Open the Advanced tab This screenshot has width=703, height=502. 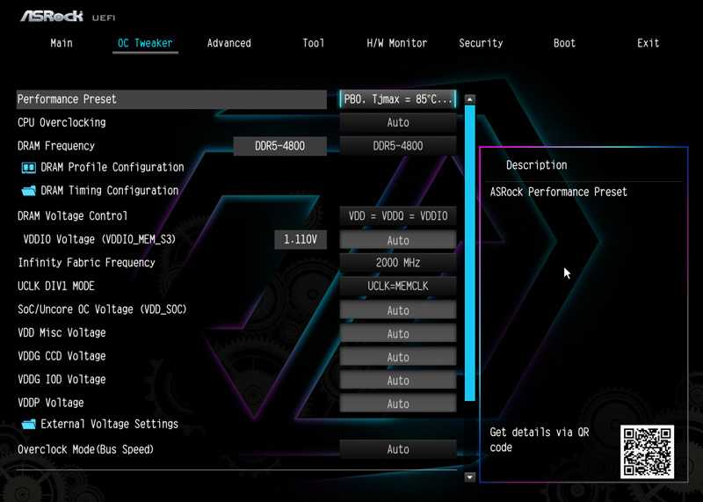[229, 43]
